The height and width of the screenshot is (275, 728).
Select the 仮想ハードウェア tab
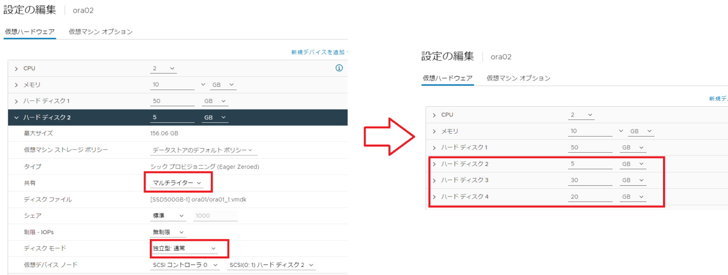click(x=29, y=32)
